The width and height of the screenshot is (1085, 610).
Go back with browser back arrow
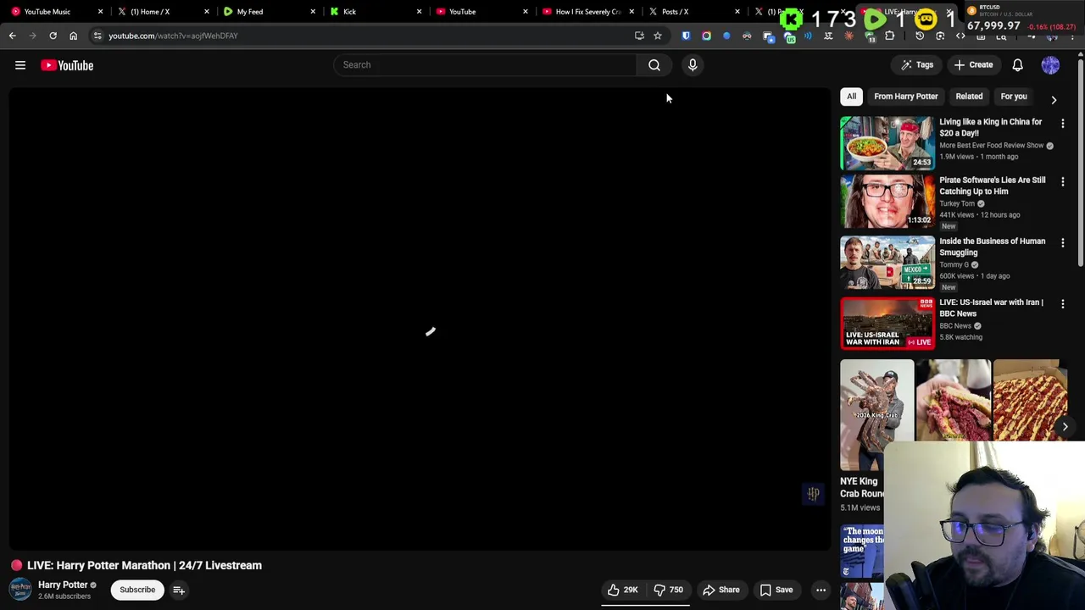point(12,36)
